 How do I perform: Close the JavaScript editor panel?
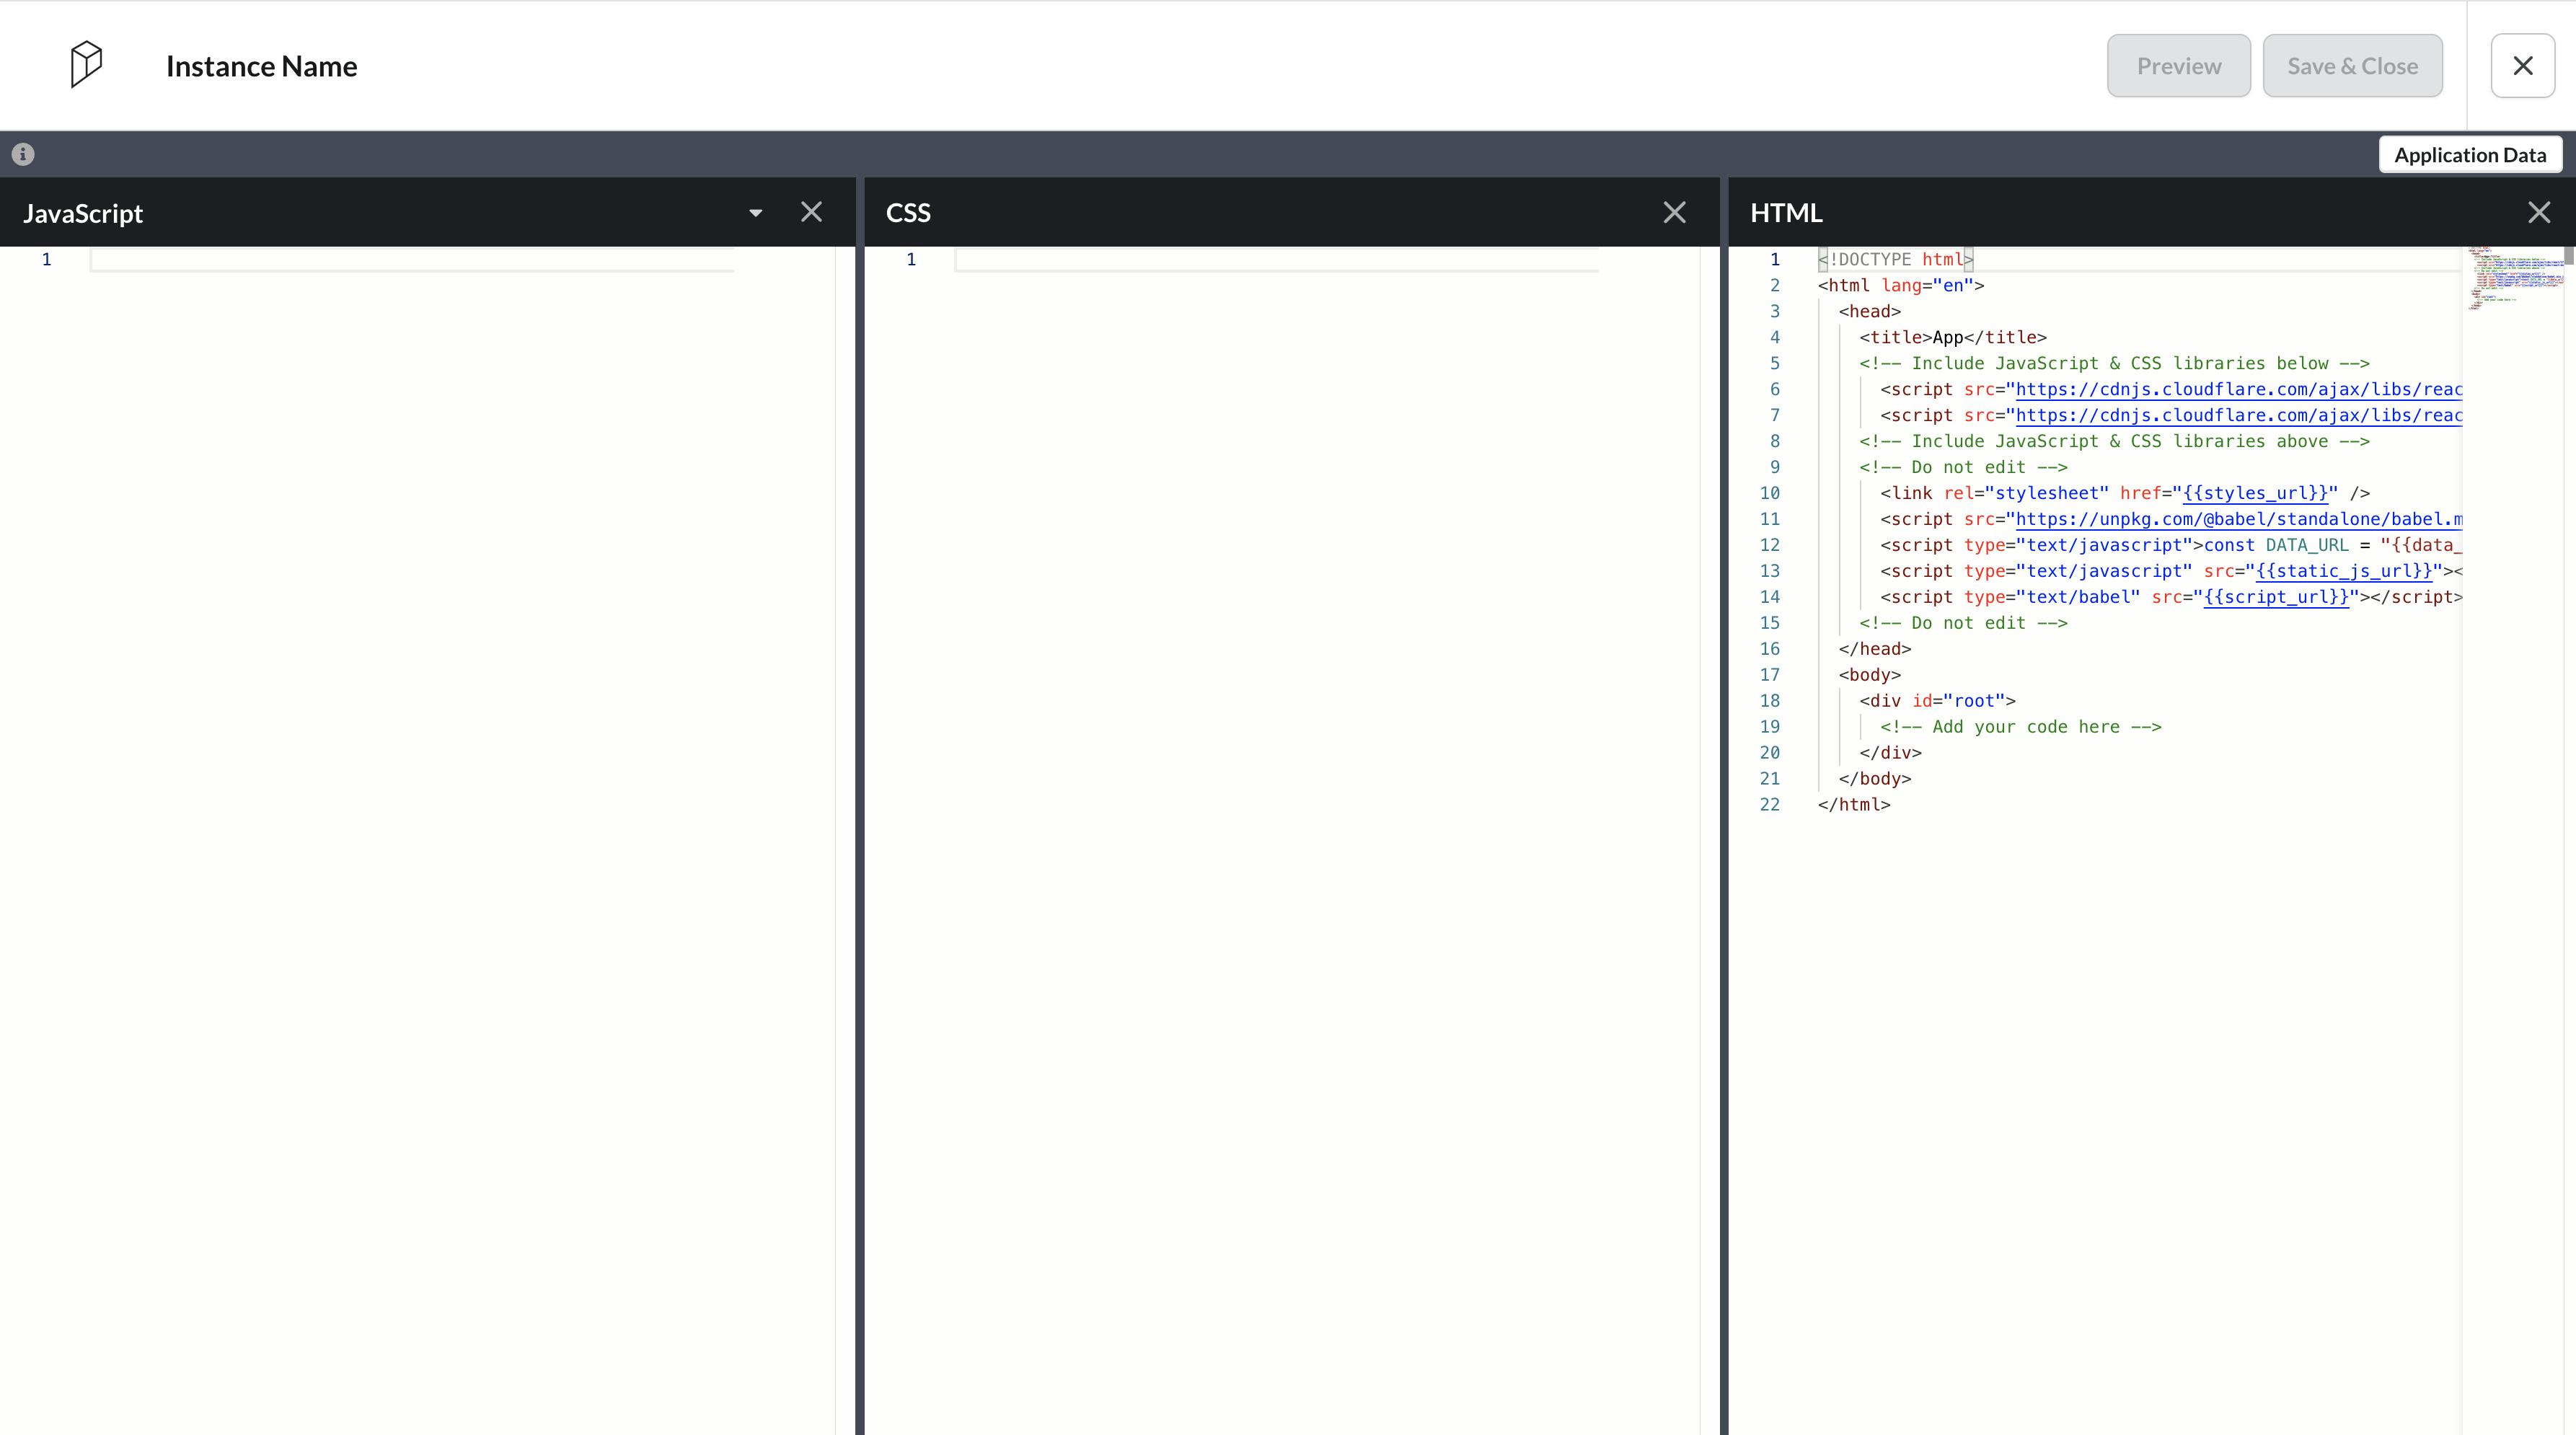point(811,212)
